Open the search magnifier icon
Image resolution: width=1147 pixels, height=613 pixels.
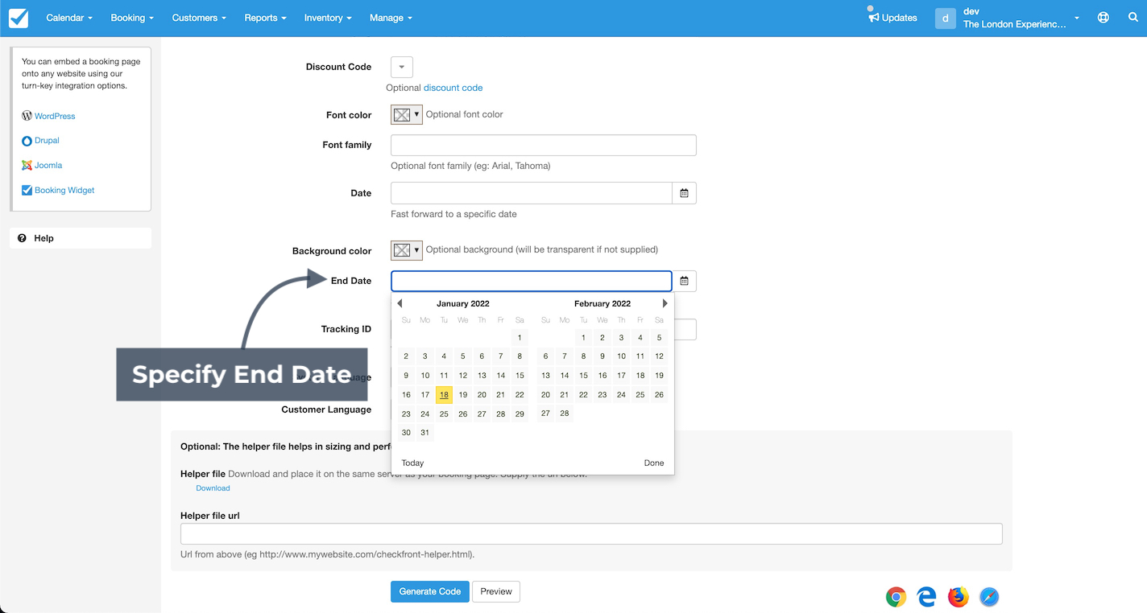tap(1133, 18)
